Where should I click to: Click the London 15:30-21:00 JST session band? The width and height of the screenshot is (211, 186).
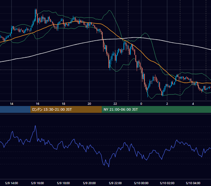click(x=66, y=109)
